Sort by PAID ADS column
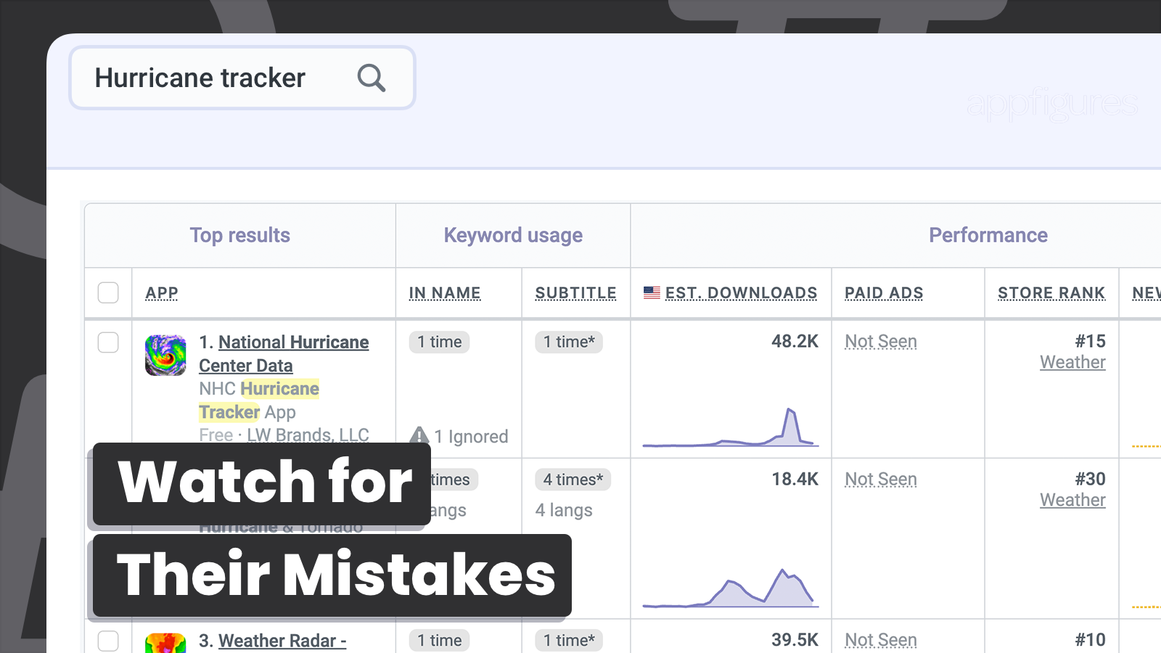This screenshot has height=653, width=1161. (884, 293)
